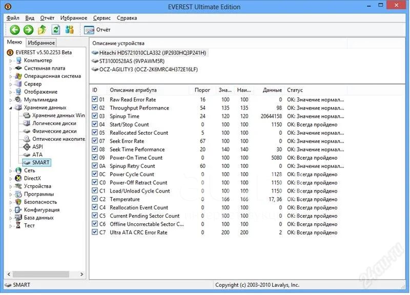Image resolution: width=410 pixels, height=295 pixels.
Task: Expand the Тест node arrow
Action: click(x=11, y=226)
